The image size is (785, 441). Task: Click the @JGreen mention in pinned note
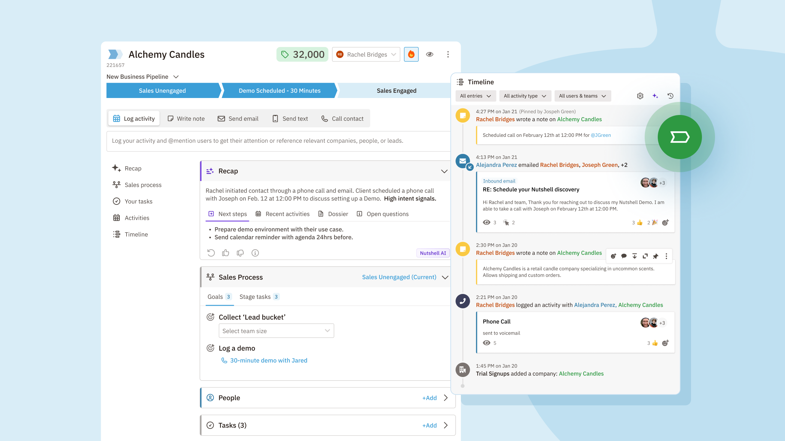click(x=601, y=135)
